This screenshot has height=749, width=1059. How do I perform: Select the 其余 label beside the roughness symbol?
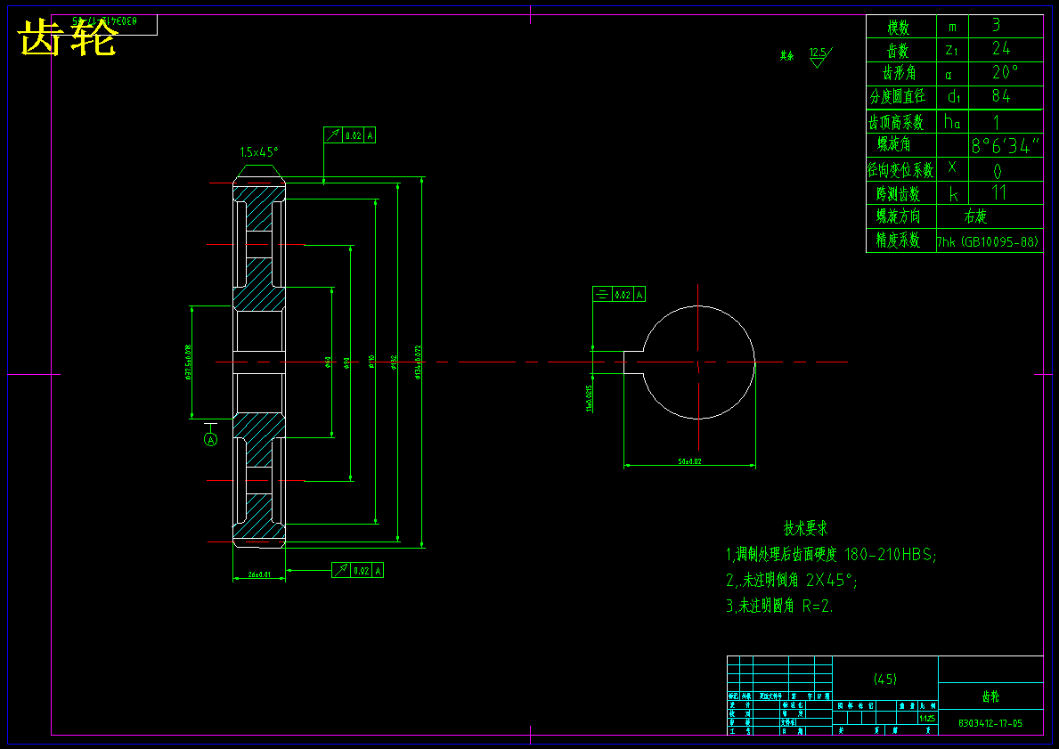[786, 56]
